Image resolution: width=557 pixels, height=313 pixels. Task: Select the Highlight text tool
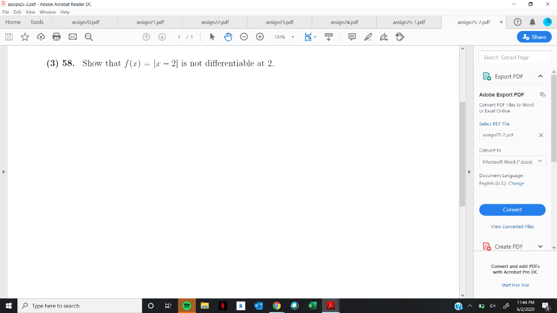point(369,36)
